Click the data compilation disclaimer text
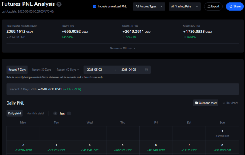Viewport: 245px width, 155px height. (55, 77)
